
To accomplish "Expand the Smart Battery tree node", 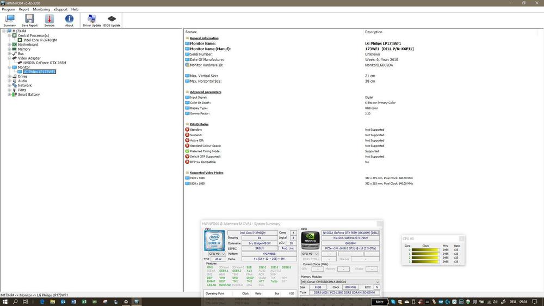I will tap(9, 94).
